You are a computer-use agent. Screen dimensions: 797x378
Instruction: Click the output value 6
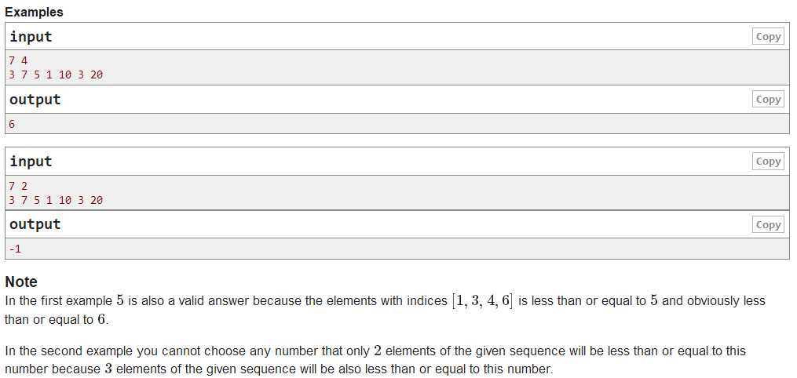[12, 124]
